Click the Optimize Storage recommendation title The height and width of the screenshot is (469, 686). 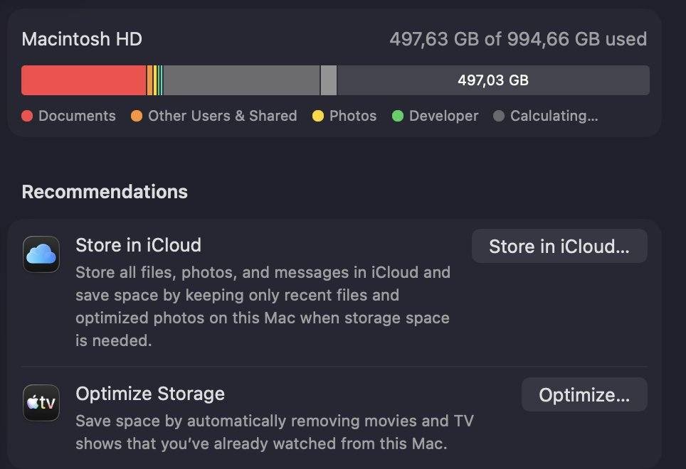pyautogui.click(x=150, y=394)
